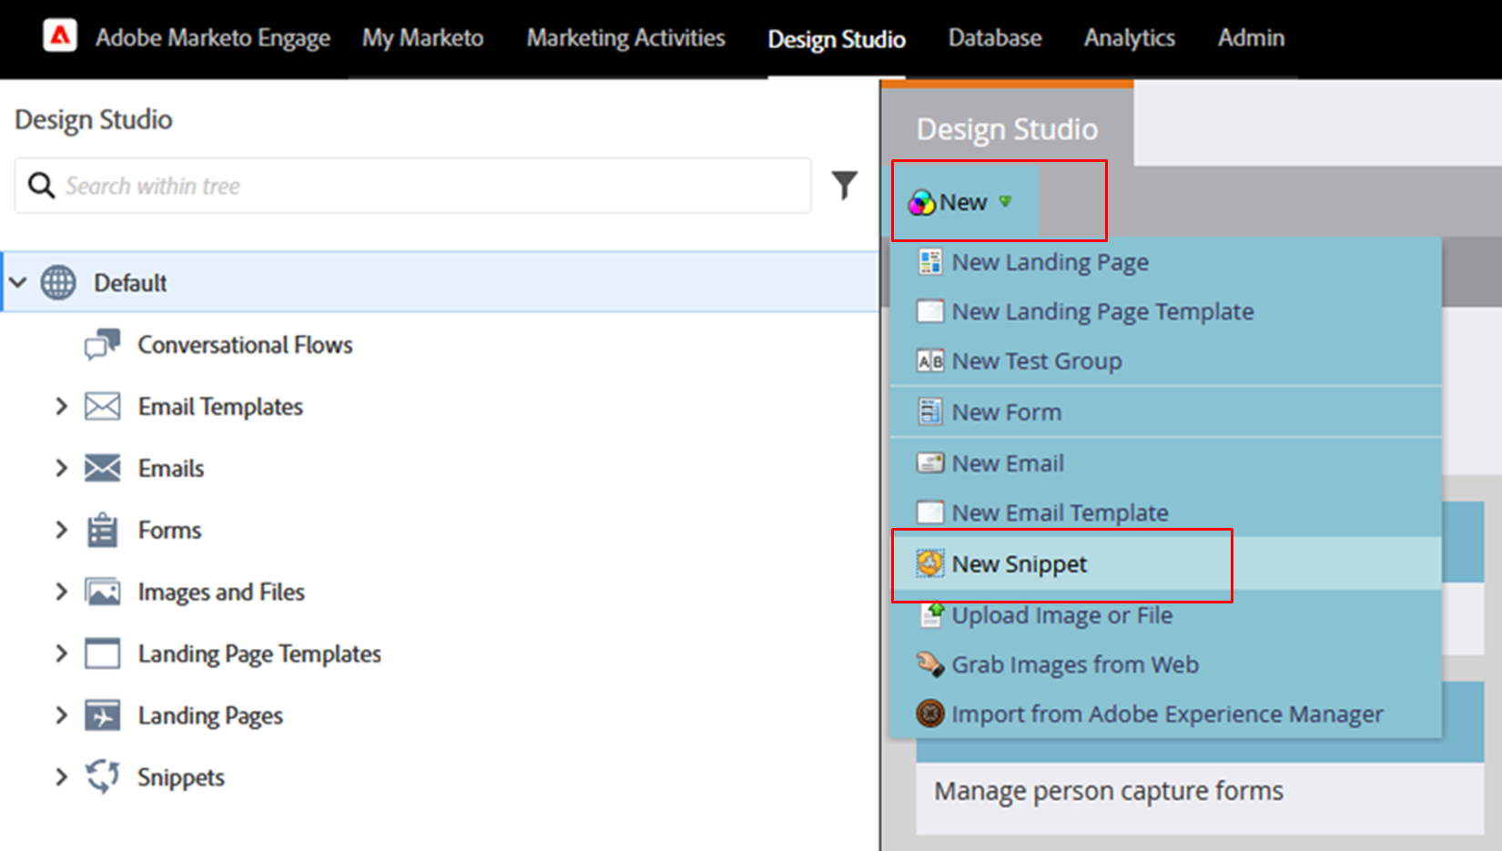1502x851 pixels.
Task: Click the New Landing Page icon
Action: click(929, 262)
